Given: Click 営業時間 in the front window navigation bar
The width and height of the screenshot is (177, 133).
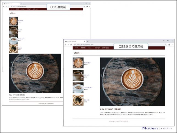Looking at the screenshot, I should pos(83,48).
